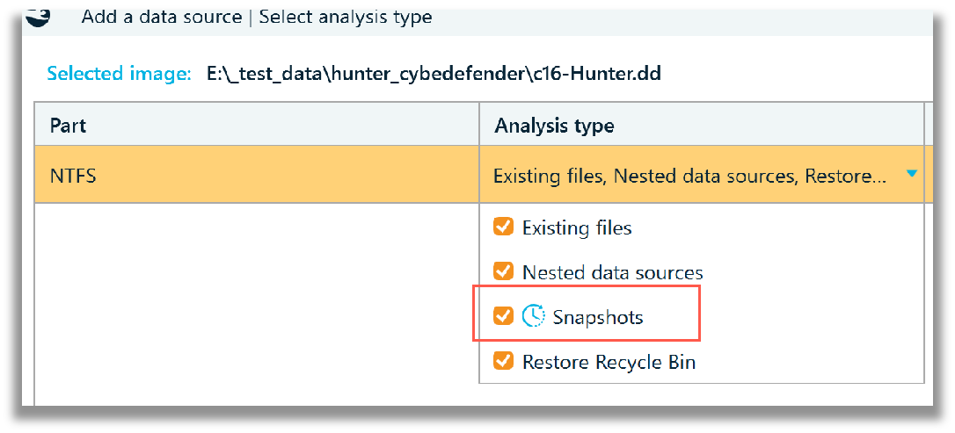Click the Add a data source title
The image size is (955, 433).
[162, 17]
